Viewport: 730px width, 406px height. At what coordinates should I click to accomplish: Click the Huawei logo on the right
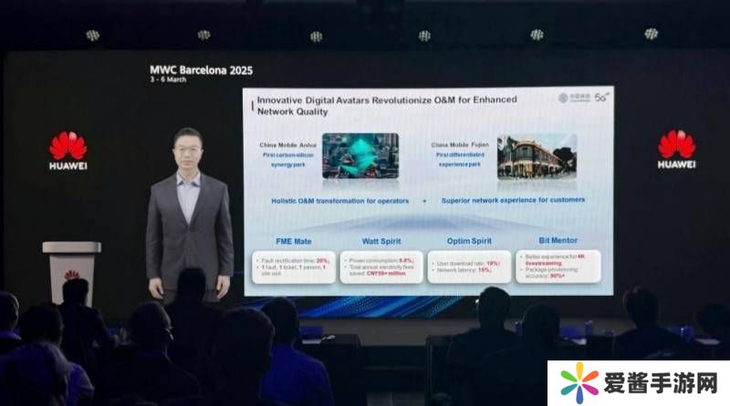coord(676,149)
